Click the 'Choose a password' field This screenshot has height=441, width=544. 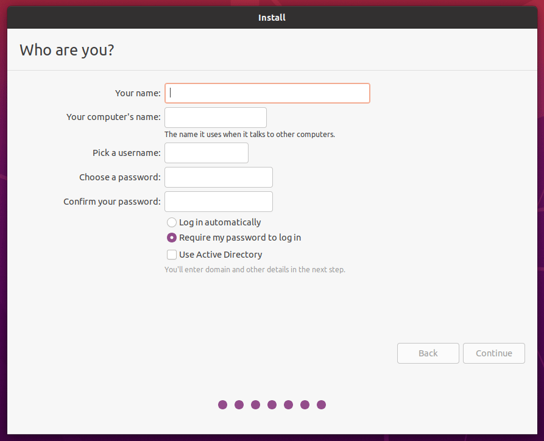click(x=219, y=177)
